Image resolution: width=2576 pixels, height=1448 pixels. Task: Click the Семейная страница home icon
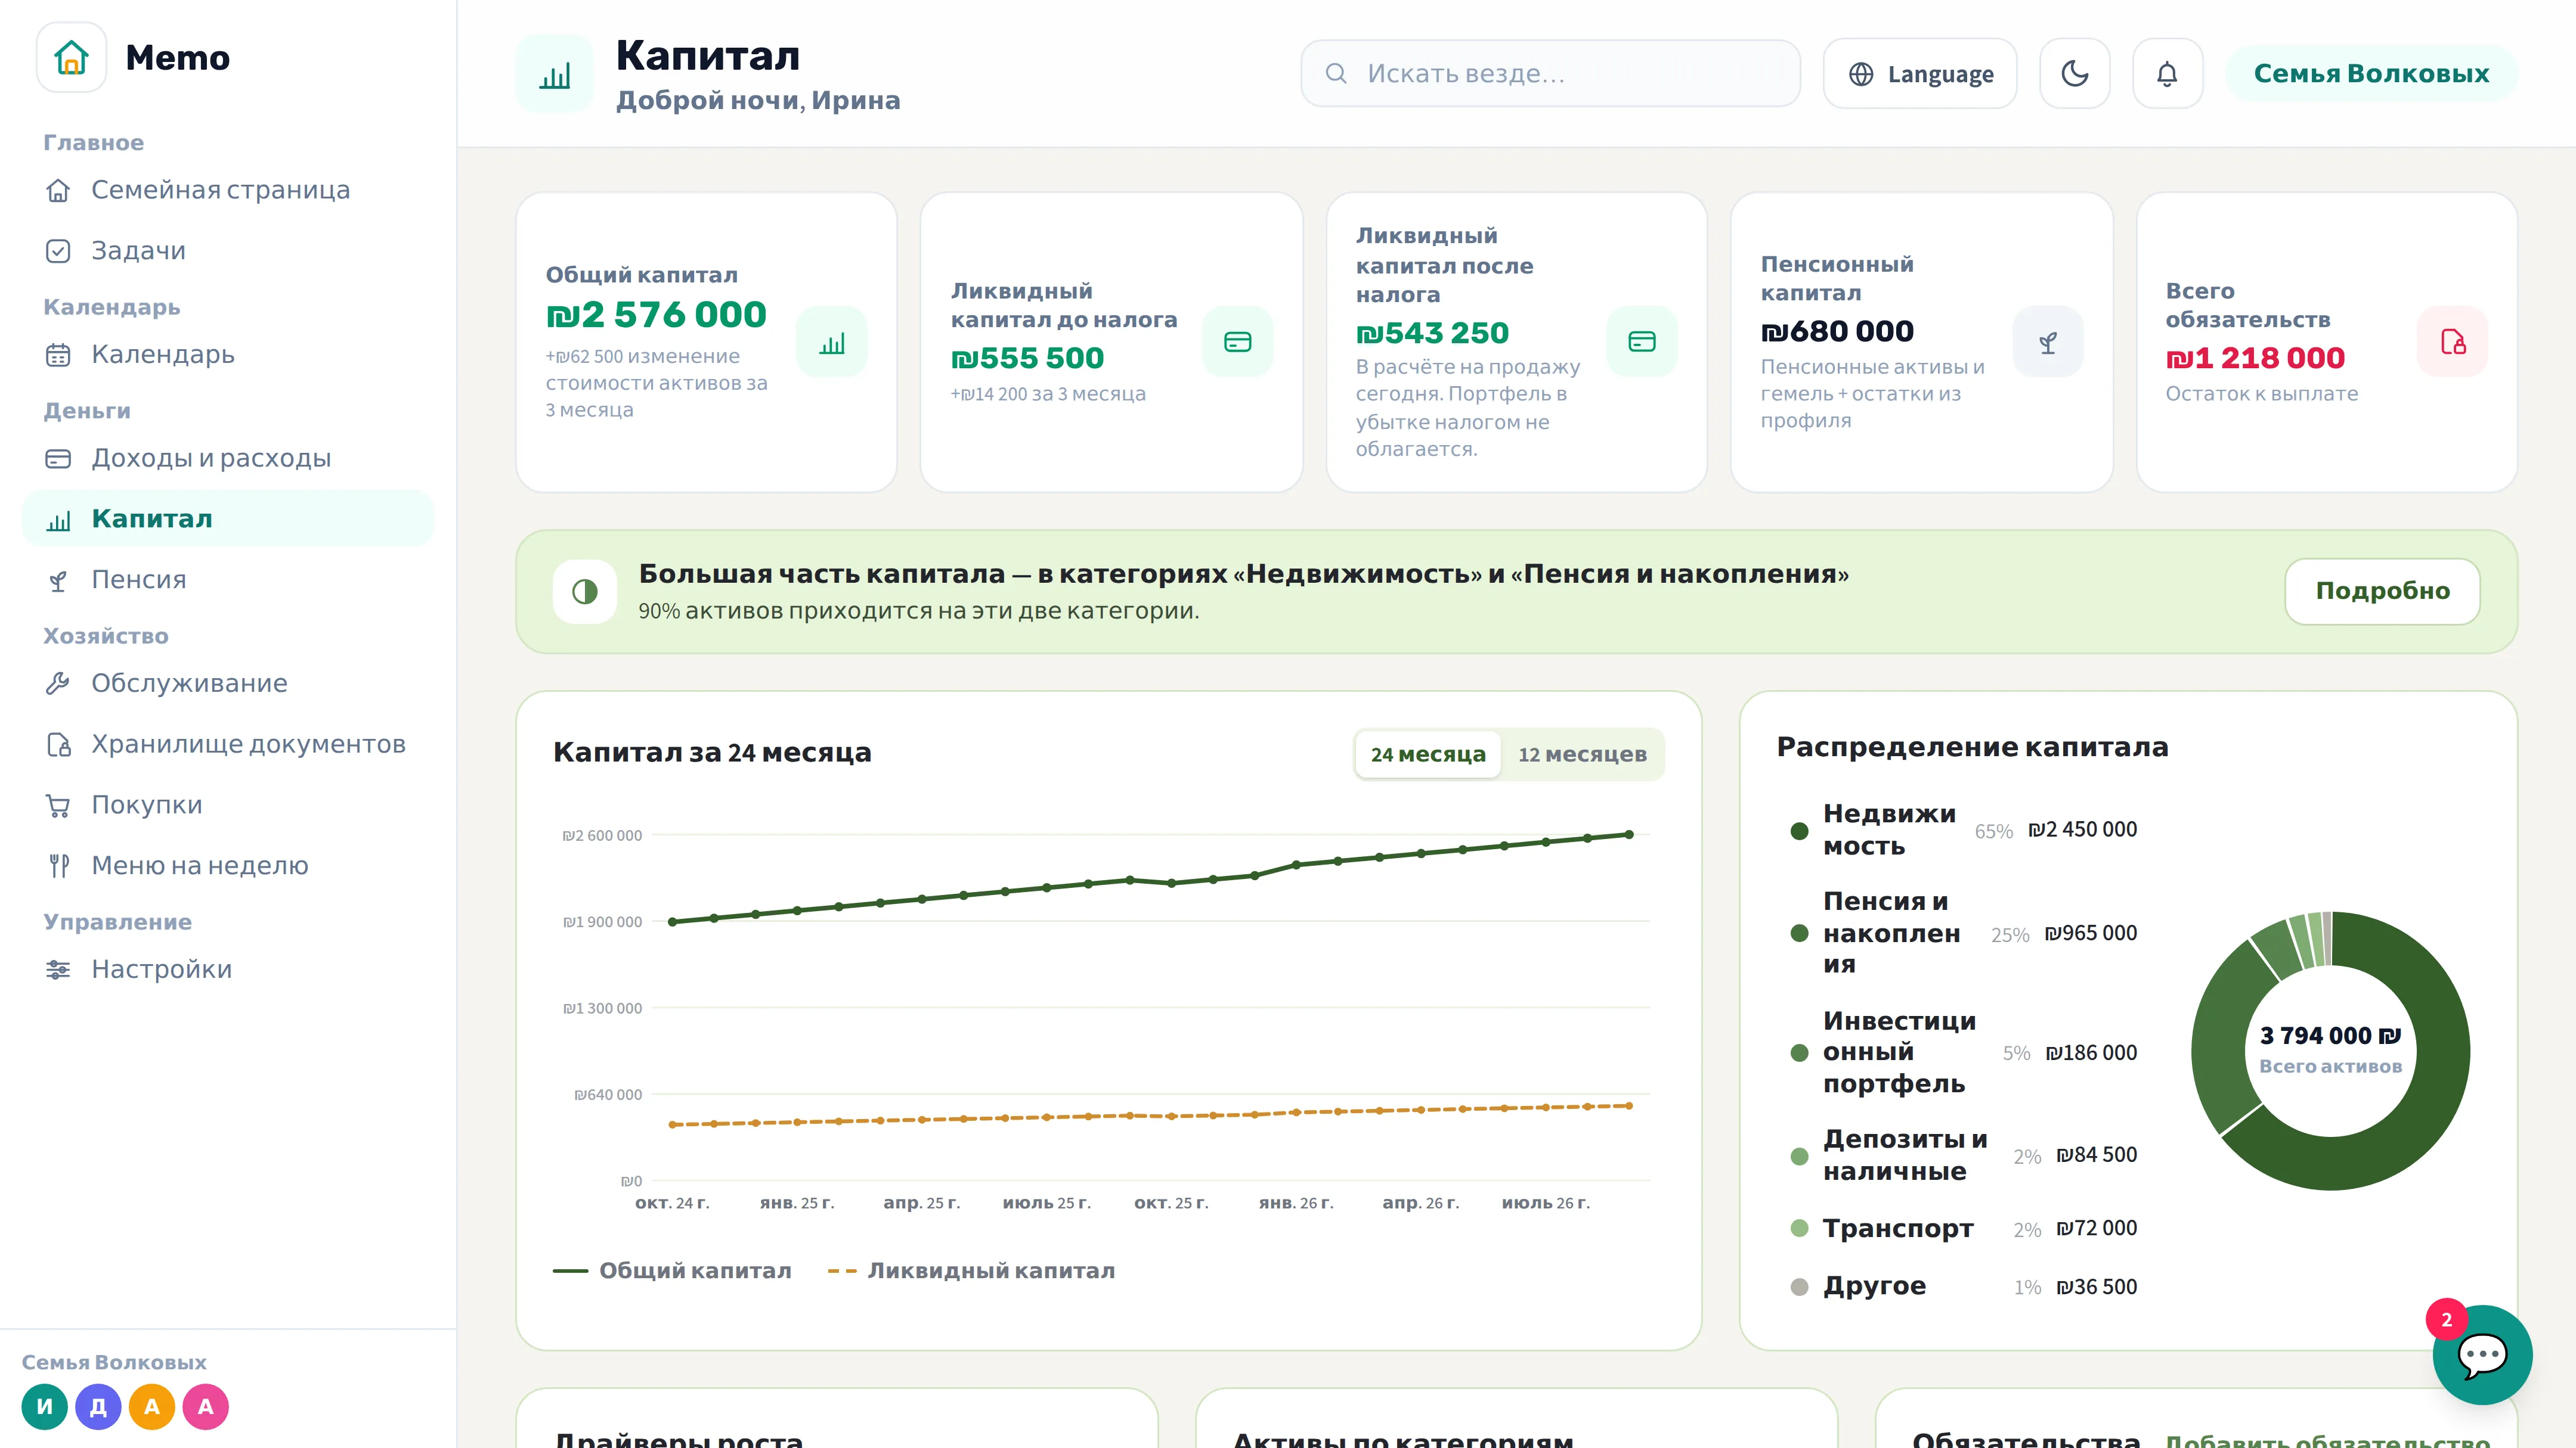(x=58, y=190)
